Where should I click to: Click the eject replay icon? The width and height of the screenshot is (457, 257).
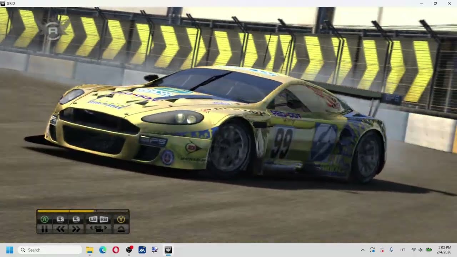(x=121, y=229)
